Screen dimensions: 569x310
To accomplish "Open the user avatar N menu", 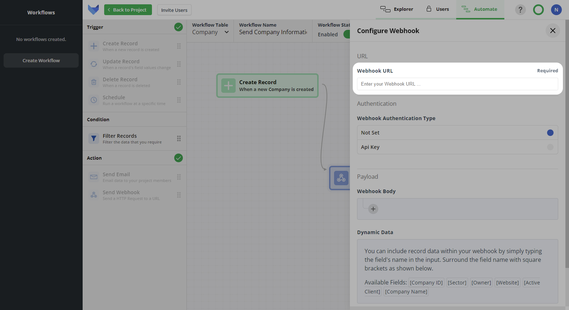I will click(x=556, y=10).
